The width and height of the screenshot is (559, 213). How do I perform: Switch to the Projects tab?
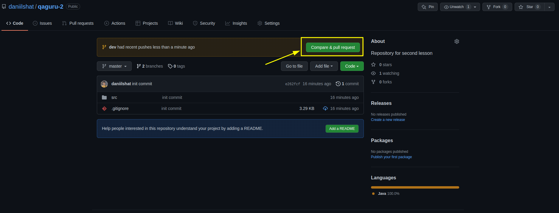147,23
